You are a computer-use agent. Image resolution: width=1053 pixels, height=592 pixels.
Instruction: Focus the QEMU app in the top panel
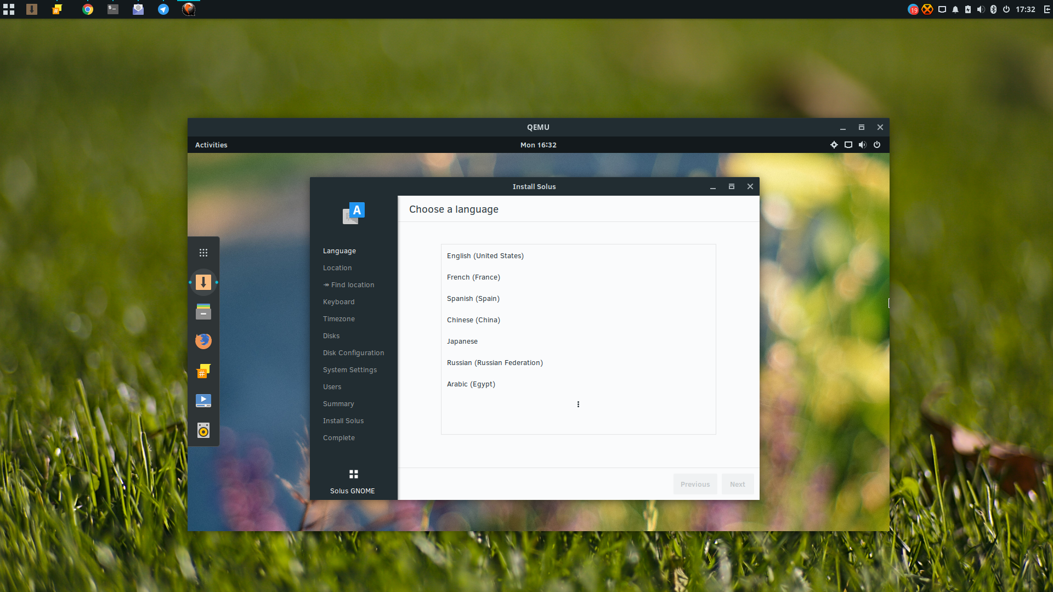[189, 9]
